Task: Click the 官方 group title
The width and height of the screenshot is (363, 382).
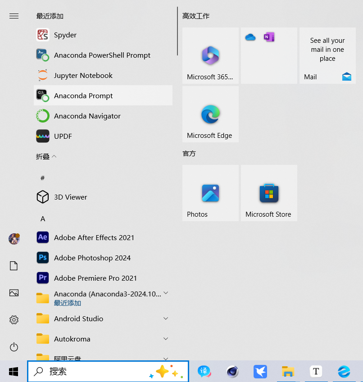Action: click(x=189, y=154)
